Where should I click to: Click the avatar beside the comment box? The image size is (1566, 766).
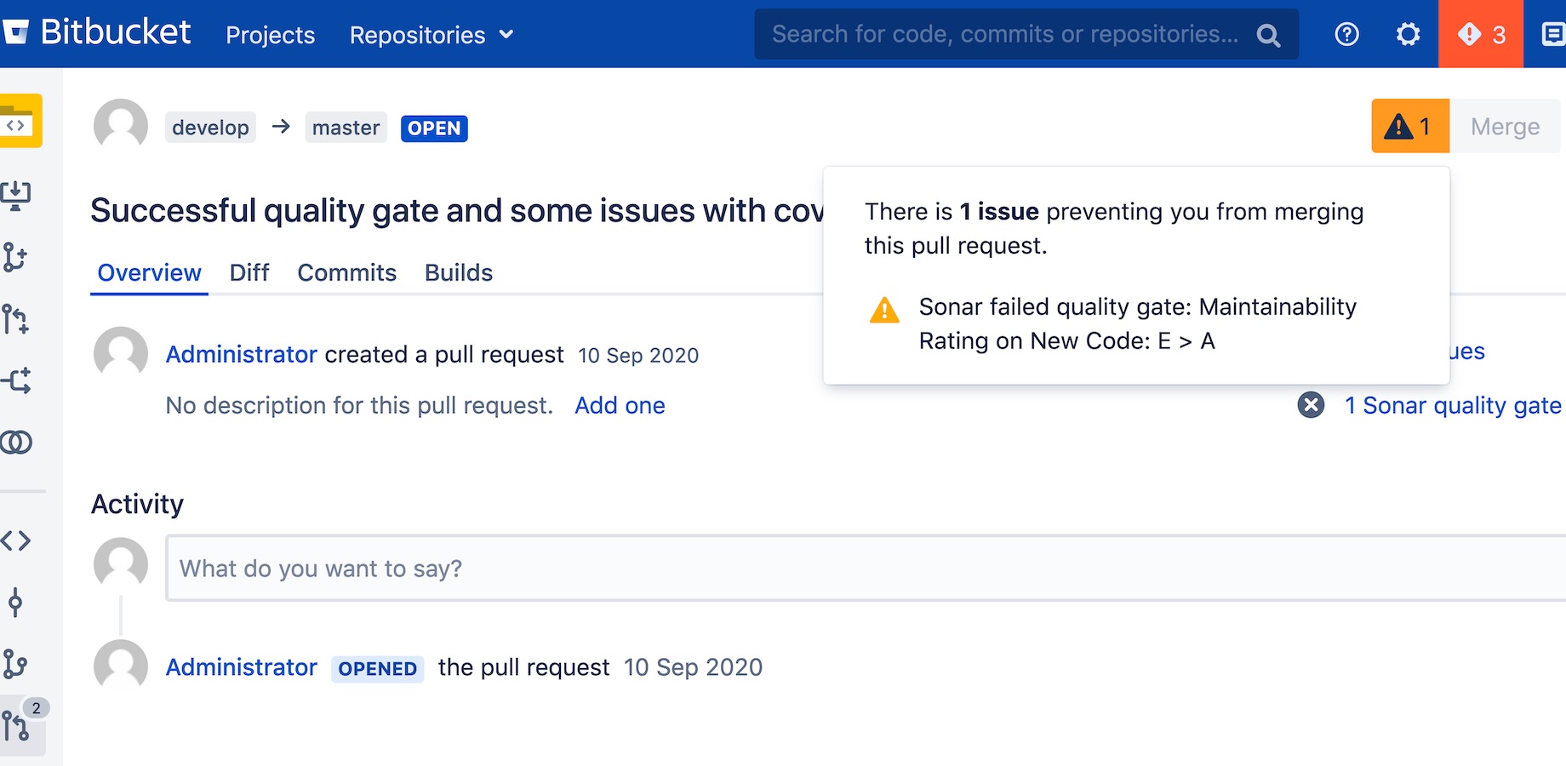(121, 564)
